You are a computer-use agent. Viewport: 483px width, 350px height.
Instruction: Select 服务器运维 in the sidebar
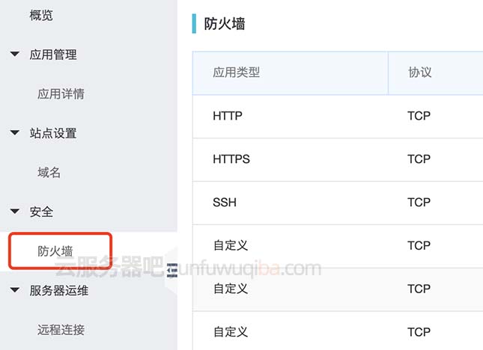[59, 290]
